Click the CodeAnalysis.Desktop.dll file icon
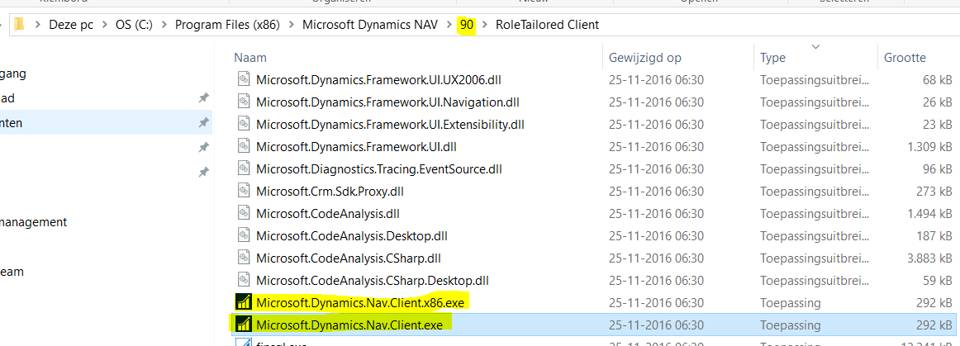Image resolution: width=960 pixels, height=346 pixels. [244, 236]
